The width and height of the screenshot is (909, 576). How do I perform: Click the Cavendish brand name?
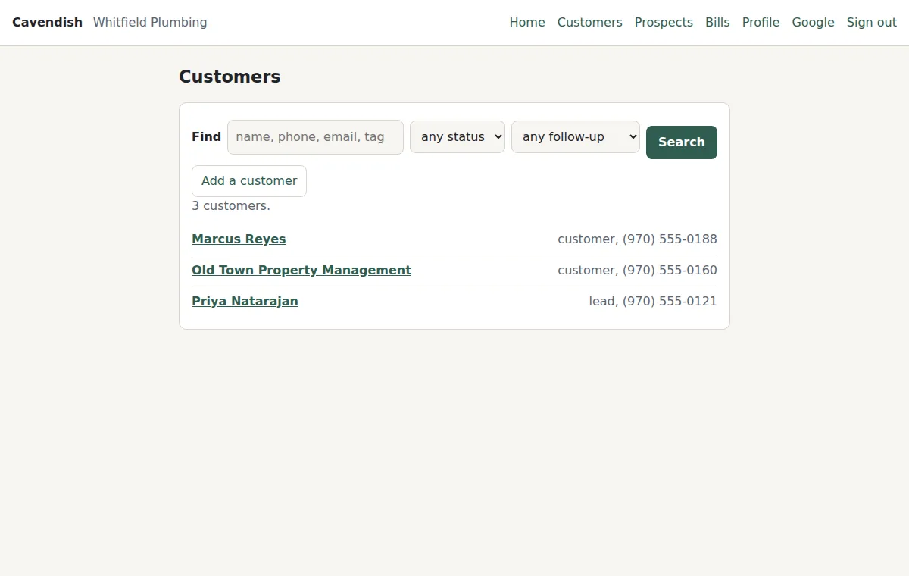click(x=47, y=23)
